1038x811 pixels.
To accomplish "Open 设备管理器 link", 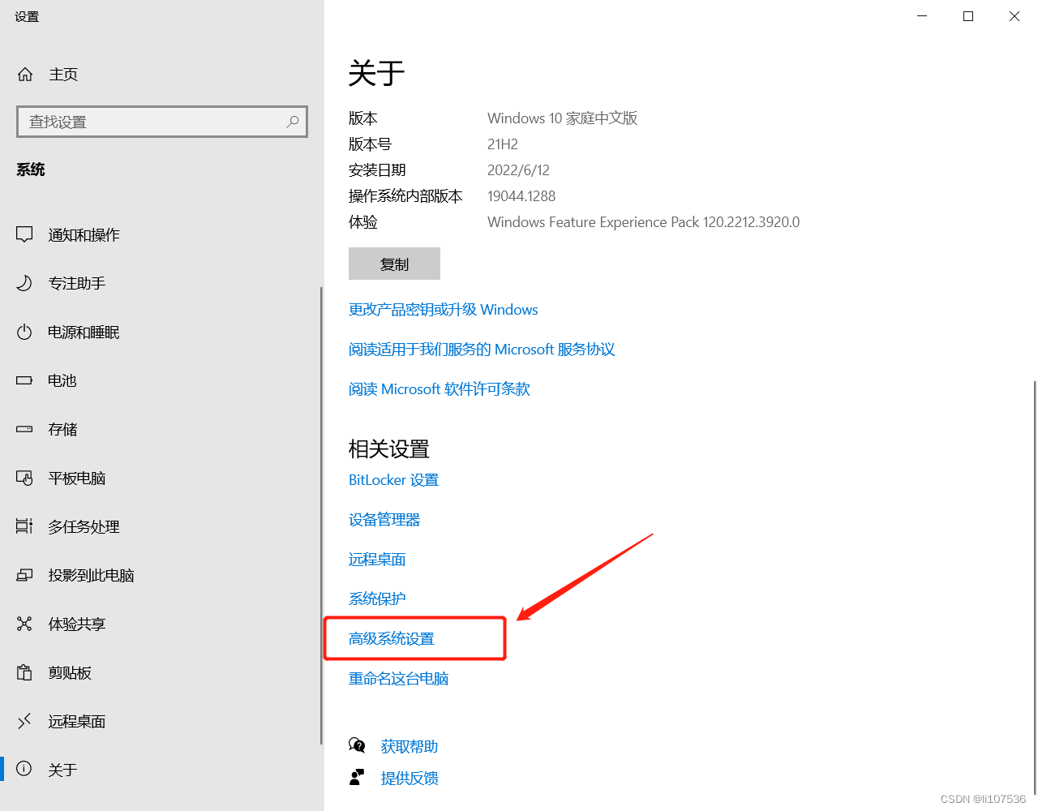I will pos(384,520).
